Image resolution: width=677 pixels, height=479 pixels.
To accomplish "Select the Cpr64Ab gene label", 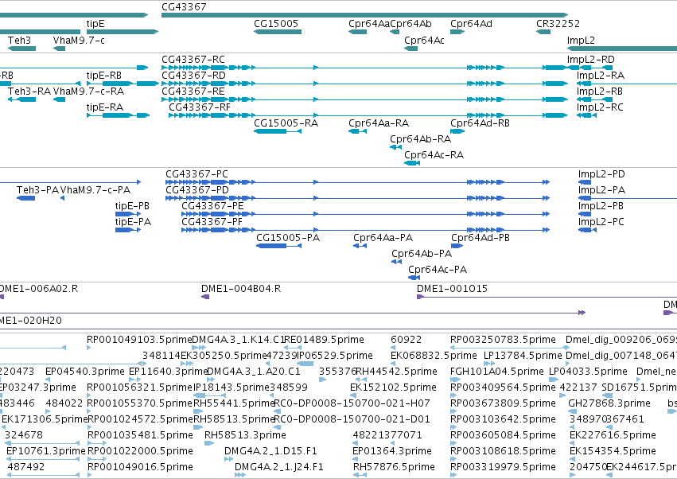I will click(x=410, y=24).
